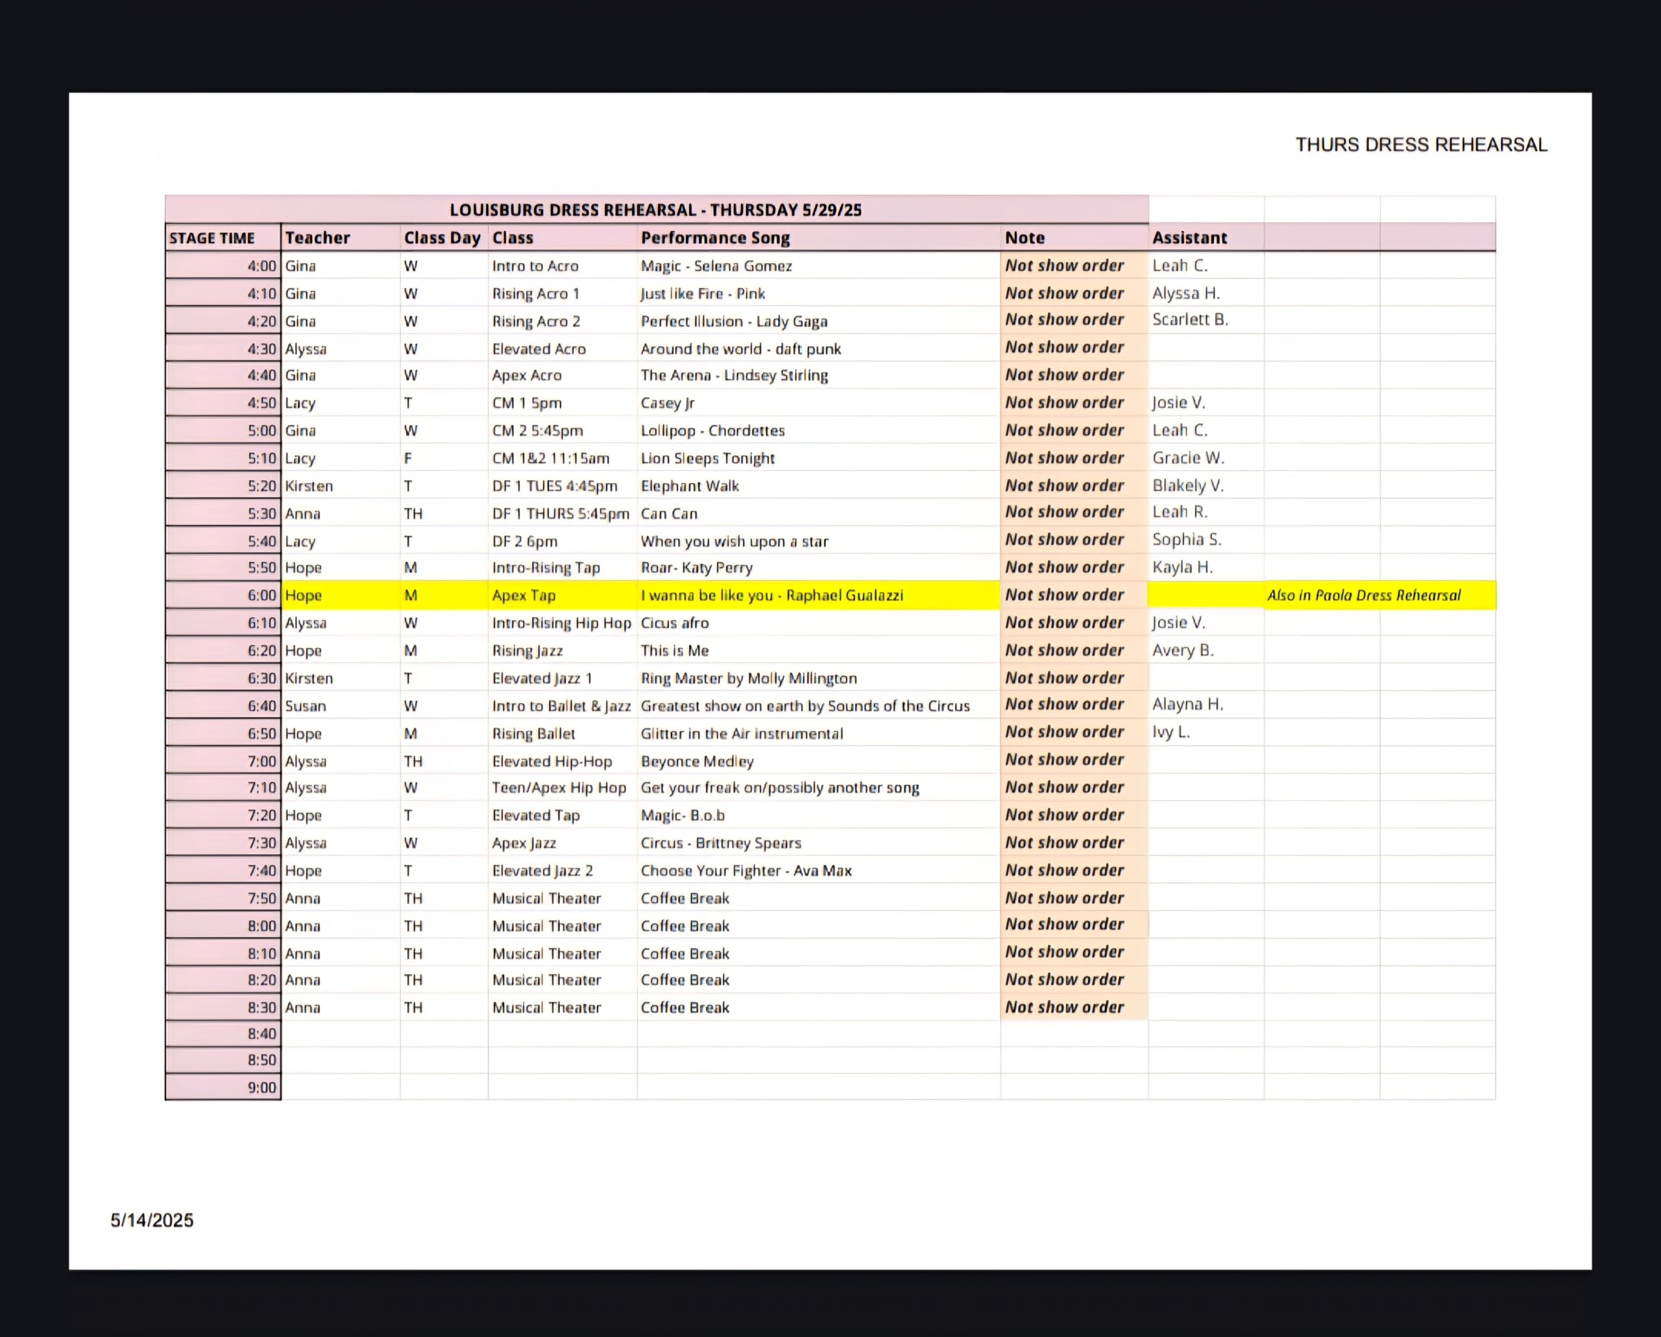This screenshot has height=1337, width=1661.
Task: Select Perfect Illusion - Lady Gaga cell
Action: point(818,321)
